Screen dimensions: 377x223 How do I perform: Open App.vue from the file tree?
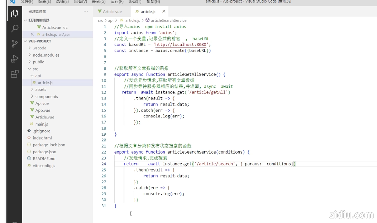click(43, 110)
